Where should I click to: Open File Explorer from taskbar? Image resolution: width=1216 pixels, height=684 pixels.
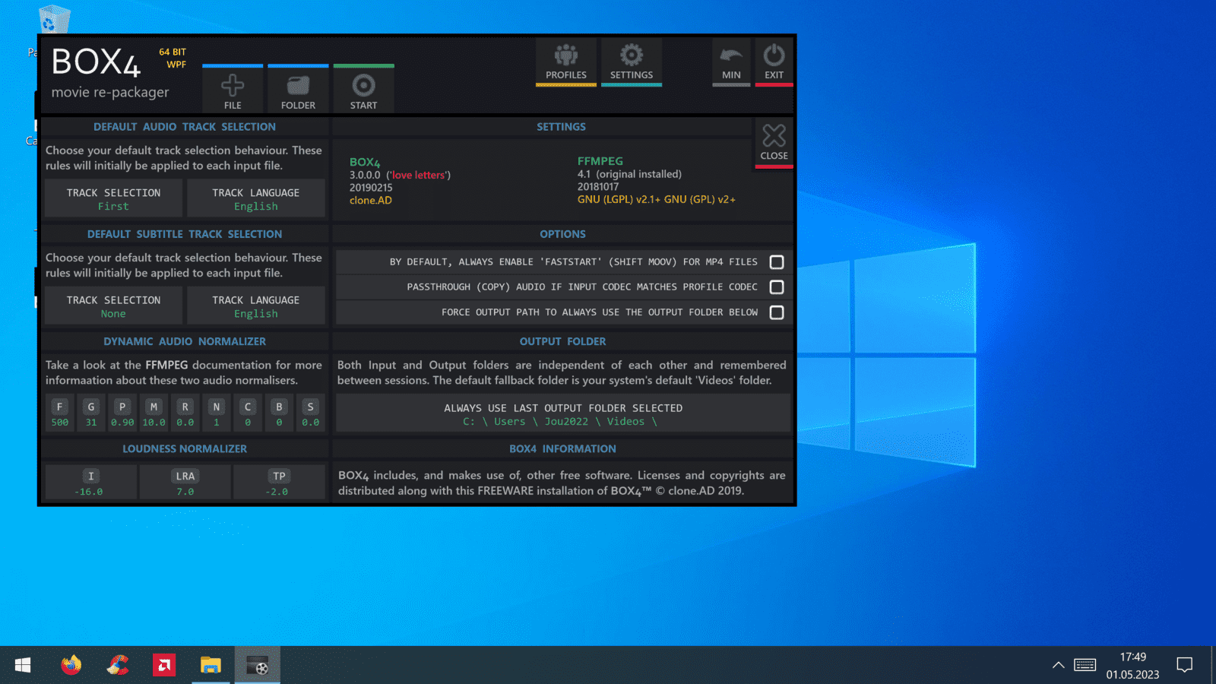211,665
